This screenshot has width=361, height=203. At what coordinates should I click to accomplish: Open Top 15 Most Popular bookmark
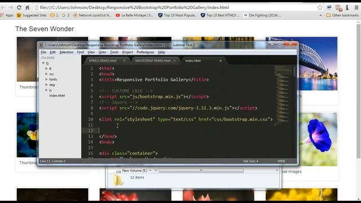click(178, 15)
